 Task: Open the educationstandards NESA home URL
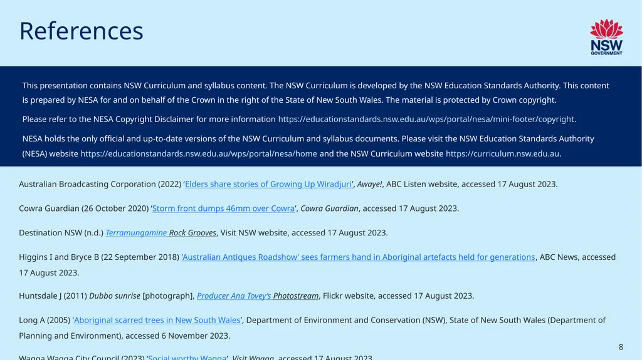click(x=199, y=154)
